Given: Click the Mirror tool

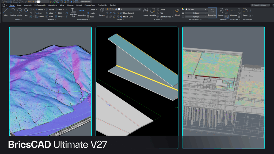Looking at the screenshot, I should tap(50, 13).
